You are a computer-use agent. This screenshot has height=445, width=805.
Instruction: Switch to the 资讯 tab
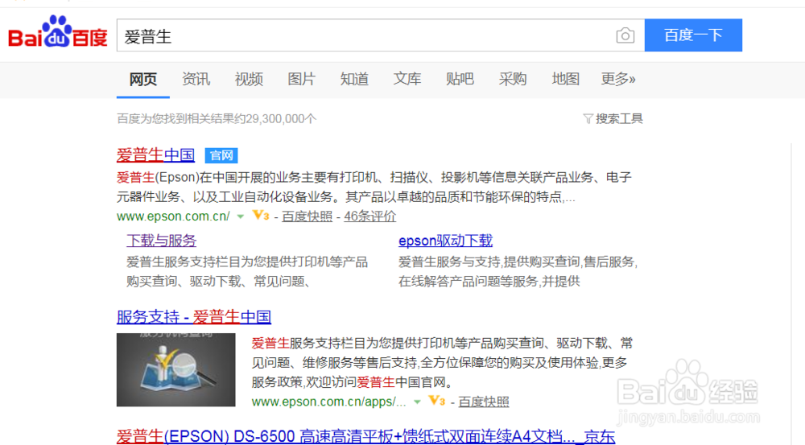pyautogui.click(x=196, y=79)
